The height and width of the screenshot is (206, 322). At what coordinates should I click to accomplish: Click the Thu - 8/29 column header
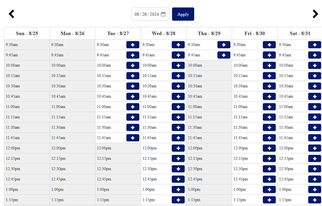pos(209,33)
